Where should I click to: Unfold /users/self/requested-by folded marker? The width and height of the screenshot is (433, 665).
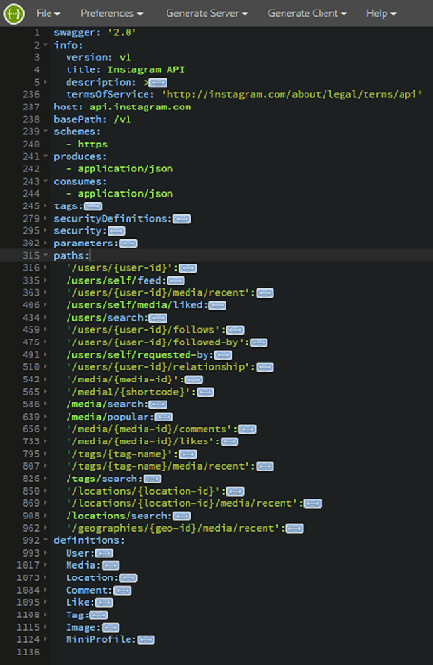coord(224,355)
